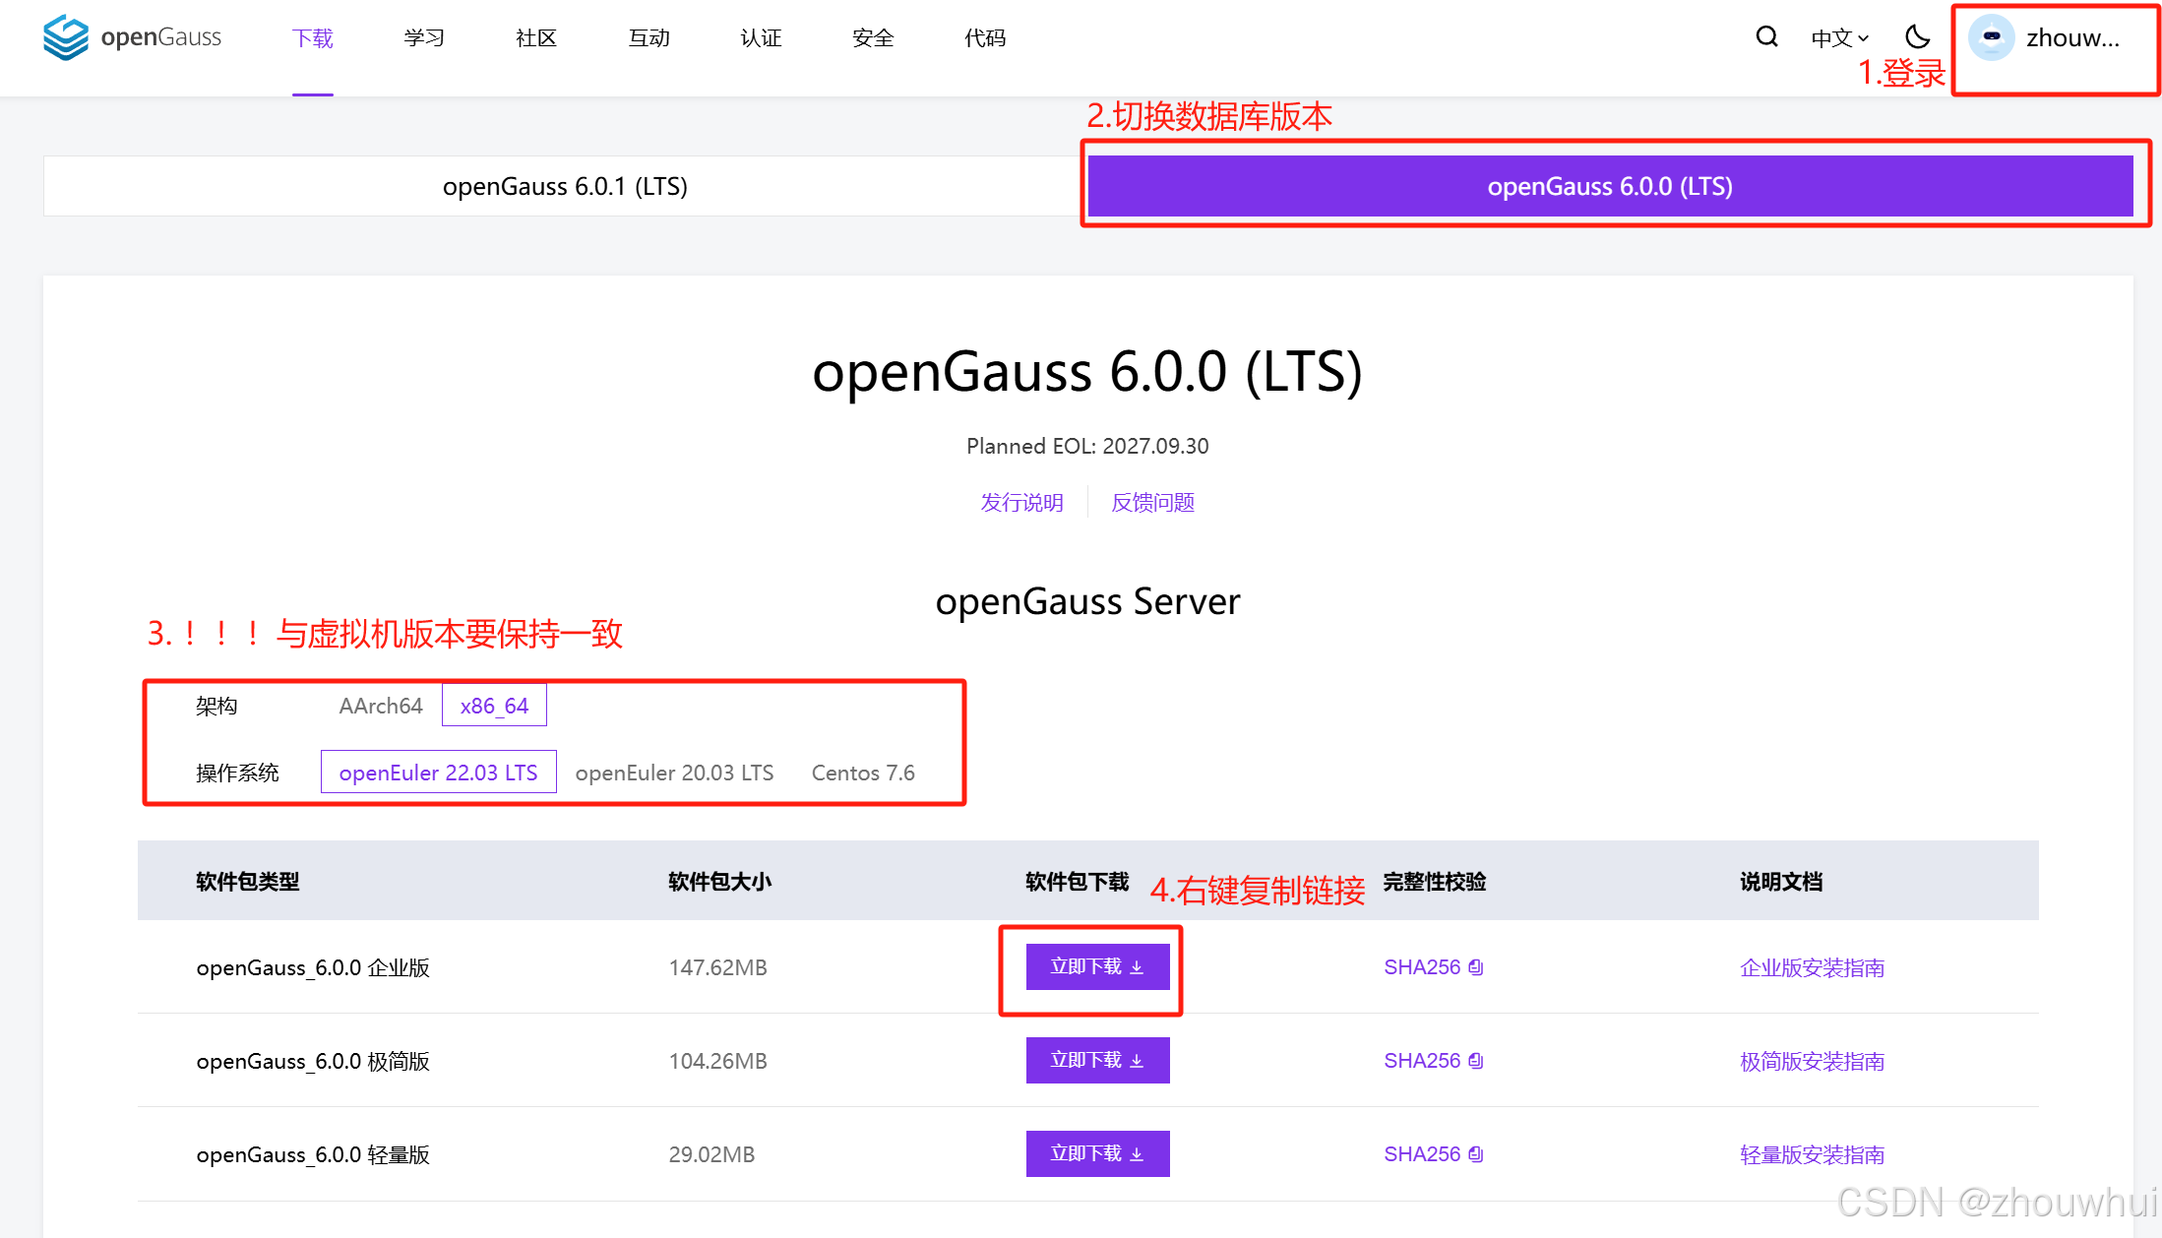The width and height of the screenshot is (2162, 1238).
Task: Select Centos 7.6 operating system
Action: point(863,773)
